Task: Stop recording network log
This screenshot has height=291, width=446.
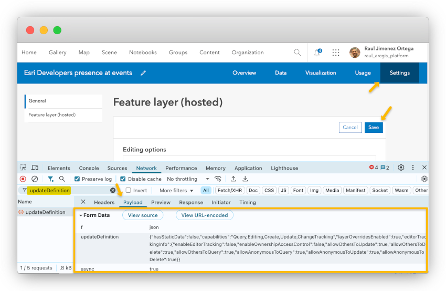Action: point(23,179)
